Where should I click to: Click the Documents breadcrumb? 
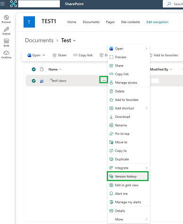39,41
